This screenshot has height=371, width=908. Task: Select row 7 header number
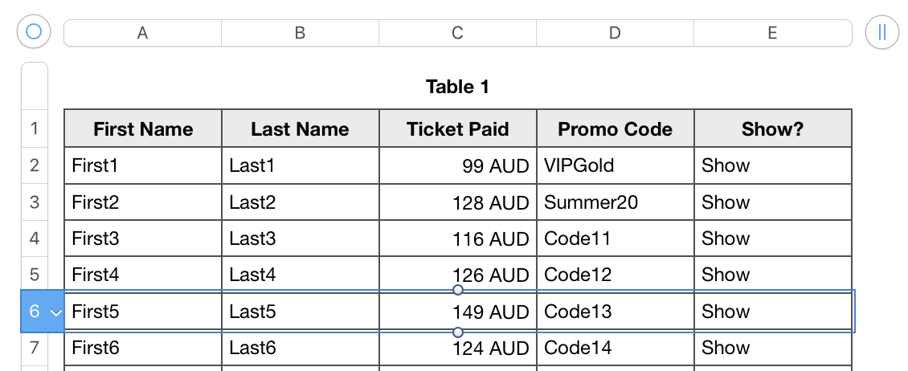[34, 348]
